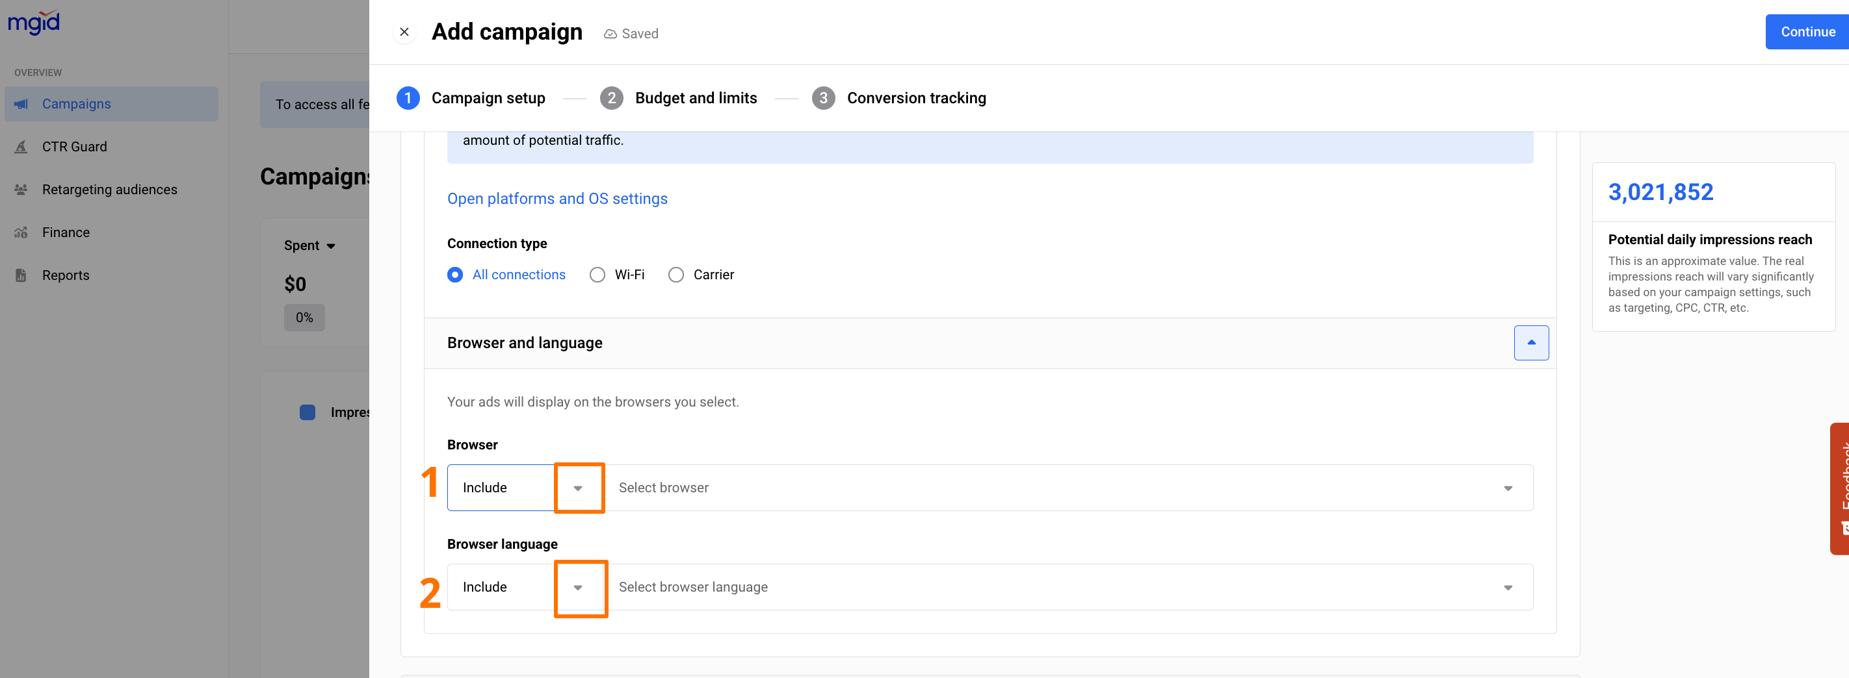Click the Finance sidebar icon

(x=21, y=233)
